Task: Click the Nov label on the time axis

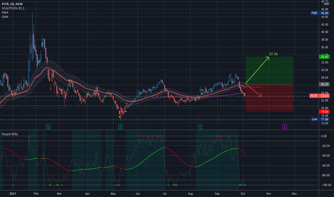Action: 269,193
